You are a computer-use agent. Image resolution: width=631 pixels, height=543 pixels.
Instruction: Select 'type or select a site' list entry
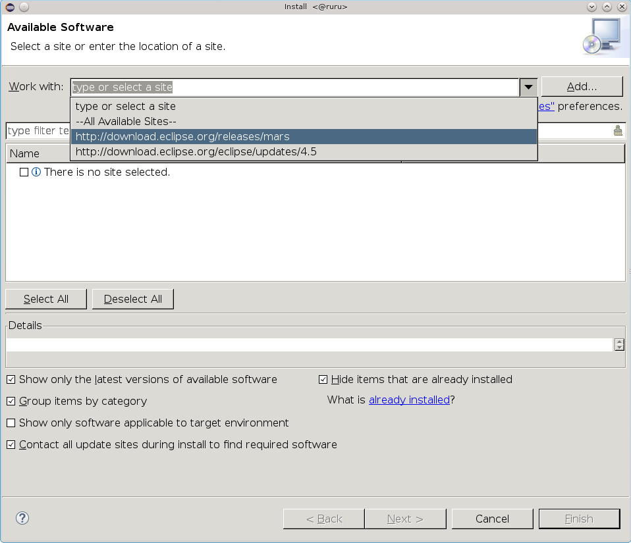tap(126, 107)
